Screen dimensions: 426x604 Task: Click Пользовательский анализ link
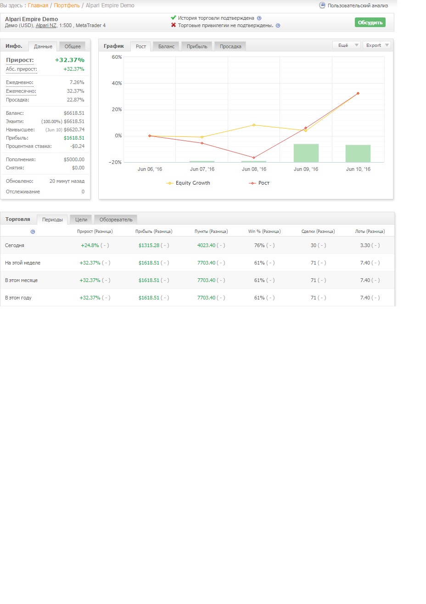click(x=358, y=6)
